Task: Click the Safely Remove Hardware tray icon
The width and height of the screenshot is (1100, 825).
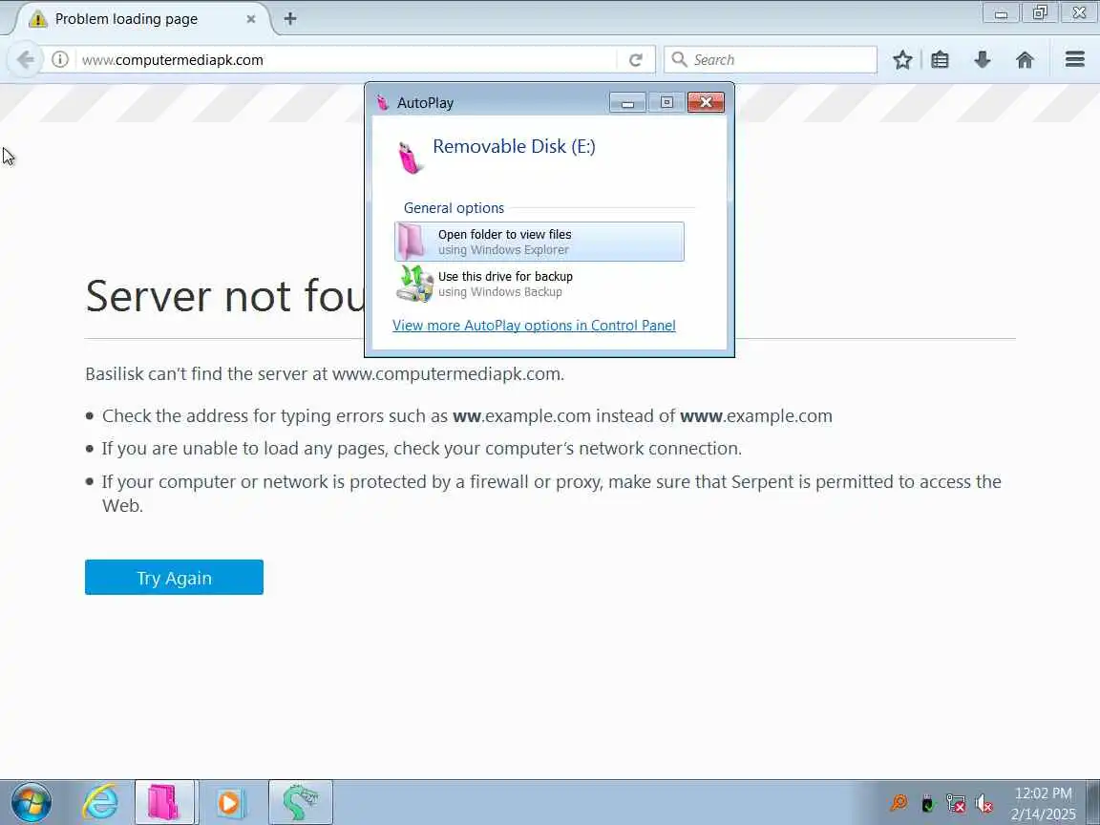Action: tap(927, 802)
